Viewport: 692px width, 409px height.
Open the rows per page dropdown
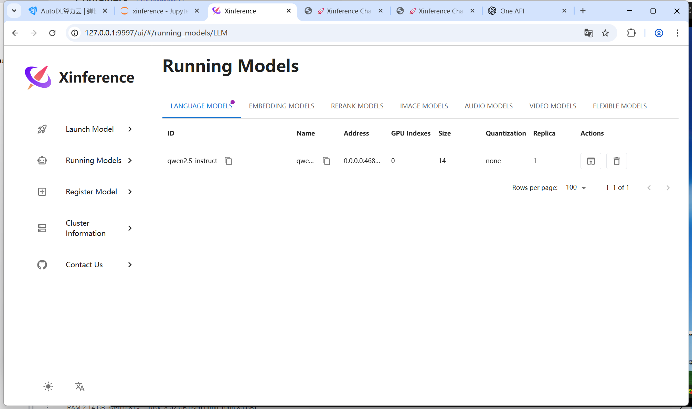coord(576,187)
